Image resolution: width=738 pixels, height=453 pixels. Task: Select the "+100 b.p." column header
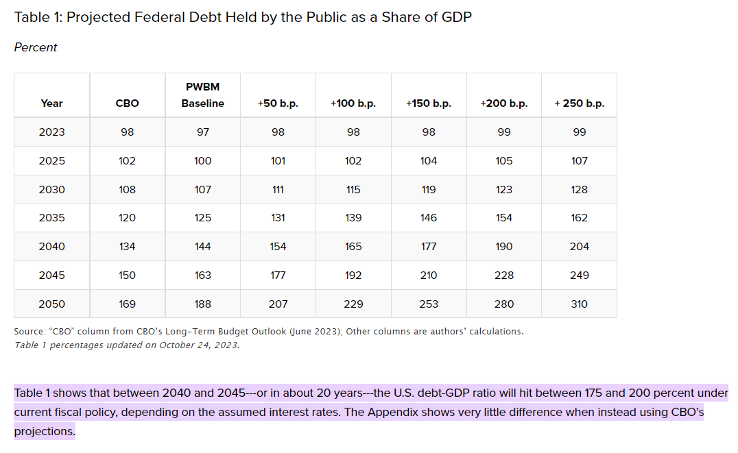tap(353, 103)
